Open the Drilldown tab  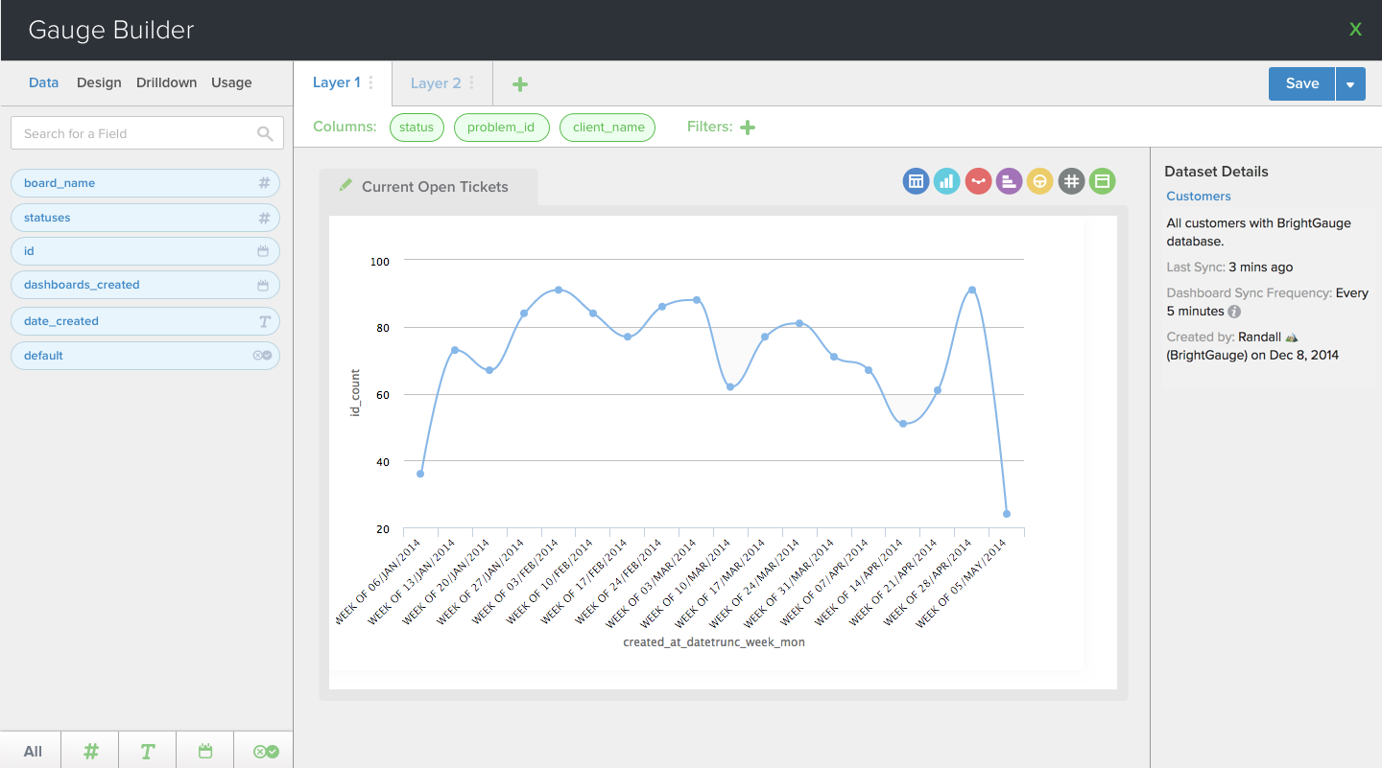166,82
